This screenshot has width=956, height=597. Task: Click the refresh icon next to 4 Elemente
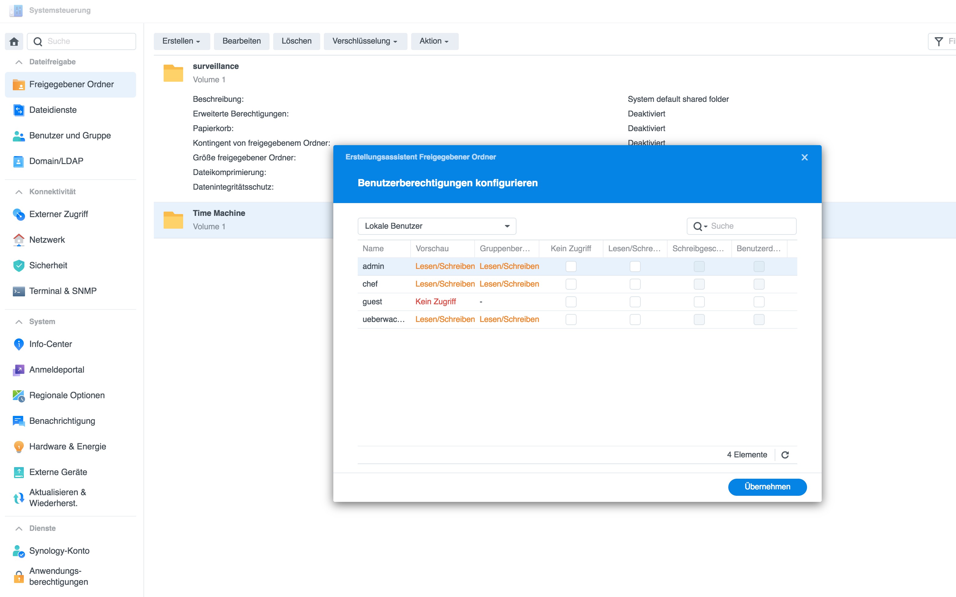point(785,455)
